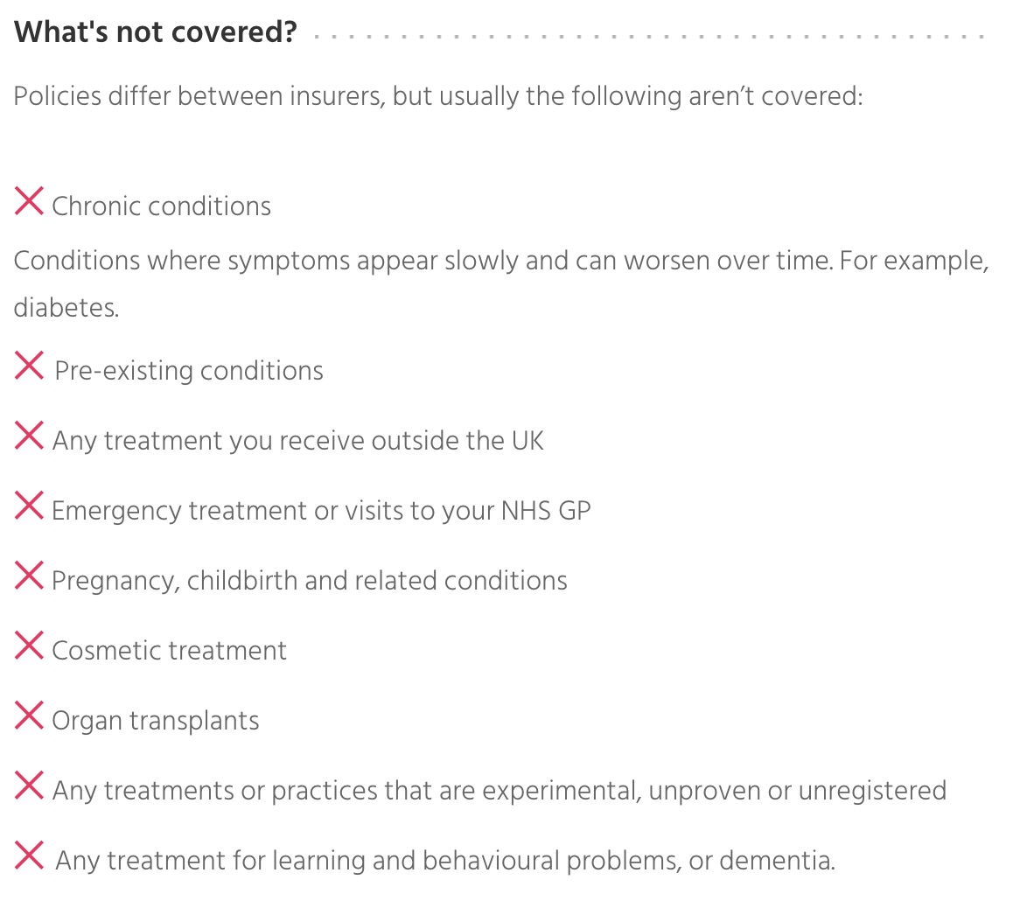Click the red X beside experimental treatments
1027x915 pixels.
29,785
